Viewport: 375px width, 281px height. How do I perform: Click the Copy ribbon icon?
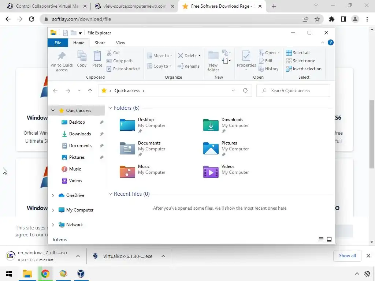click(x=82, y=59)
